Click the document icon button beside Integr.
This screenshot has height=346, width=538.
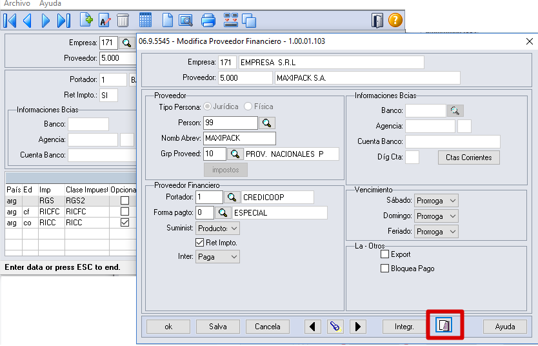tap(444, 325)
